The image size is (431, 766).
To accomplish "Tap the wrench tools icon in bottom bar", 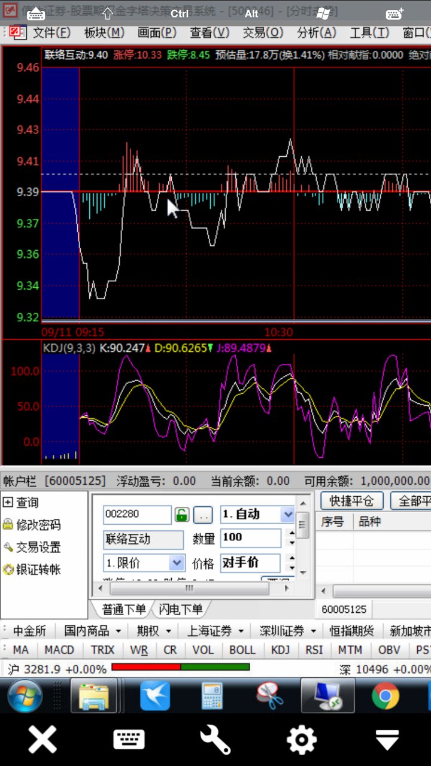I will [215, 740].
